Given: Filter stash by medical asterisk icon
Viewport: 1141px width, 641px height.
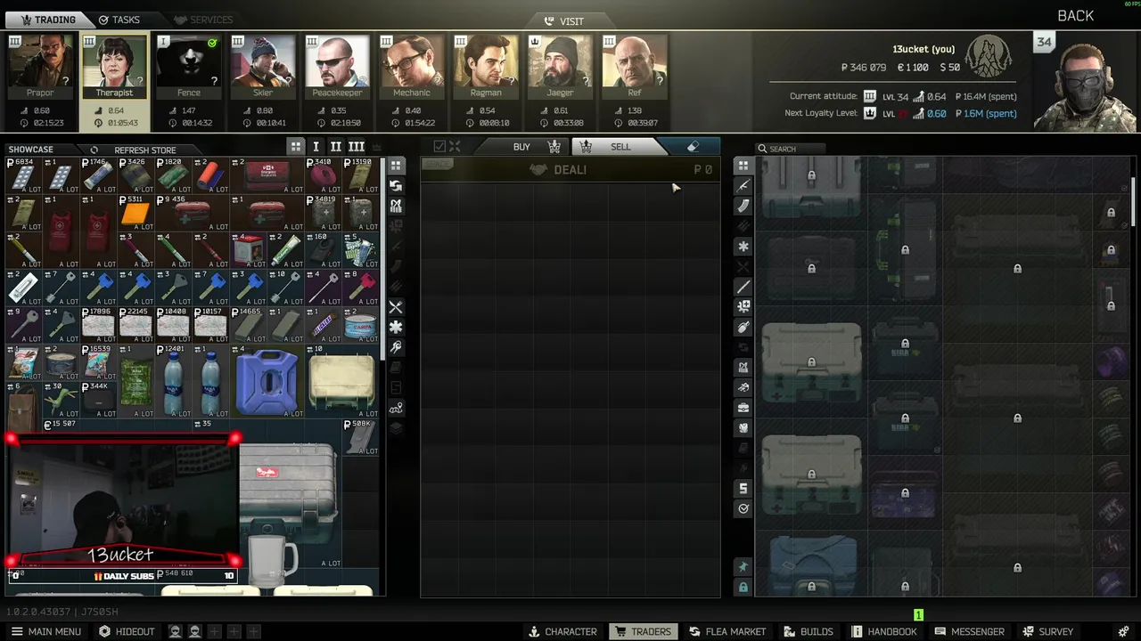Looking at the screenshot, I should pyautogui.click(x=743, y=247).
